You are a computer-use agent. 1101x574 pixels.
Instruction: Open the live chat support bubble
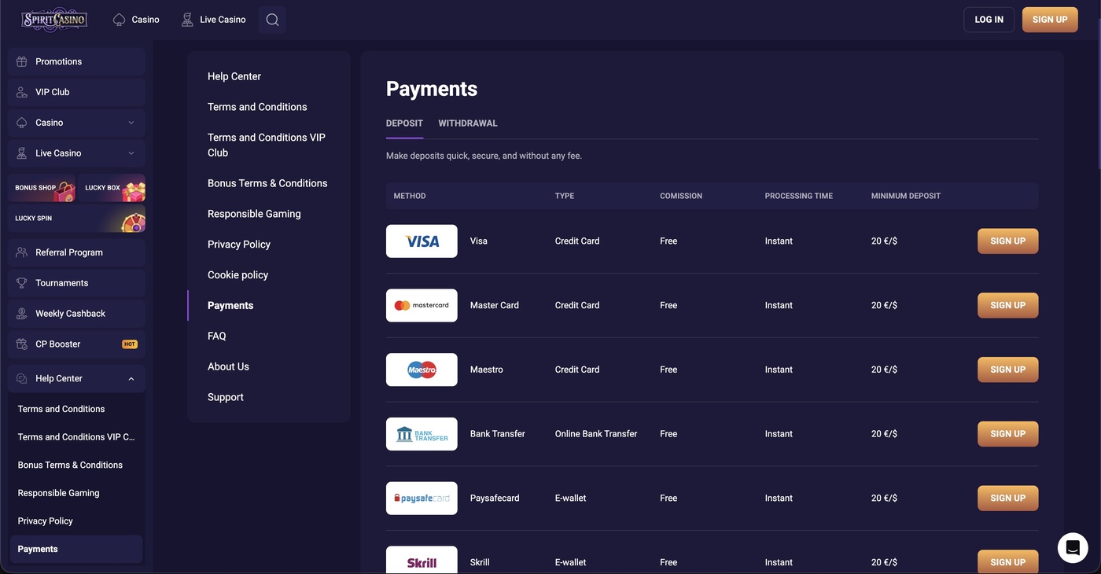[1073, 548]
